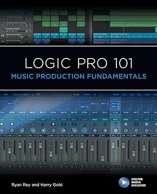Screen dimensions: 157x194
Task: Click the volume fader on highlighted channel strip
Action: pyautogui.click(x=113, y=146)
